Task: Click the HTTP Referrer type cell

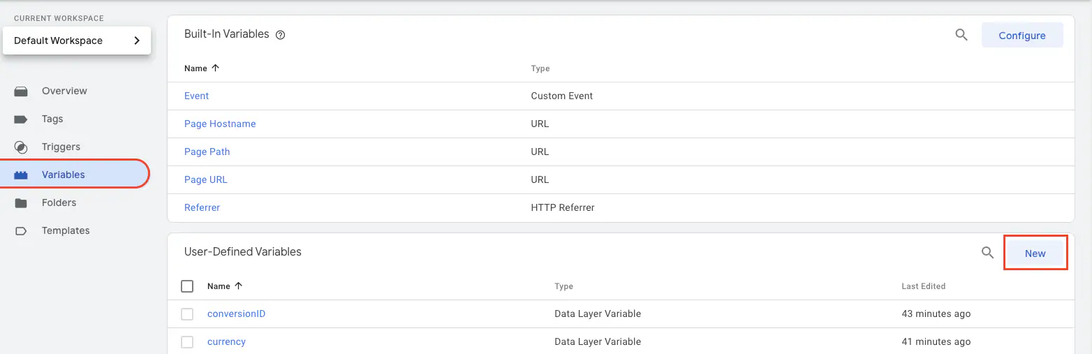Action: 563,207
